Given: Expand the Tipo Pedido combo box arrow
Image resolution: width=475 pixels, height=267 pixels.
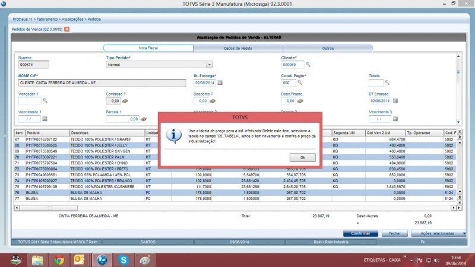Looking at the screenshot, I should tap(210, 65).
